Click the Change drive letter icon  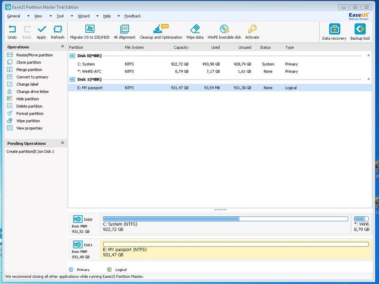[x=9, y=91]
